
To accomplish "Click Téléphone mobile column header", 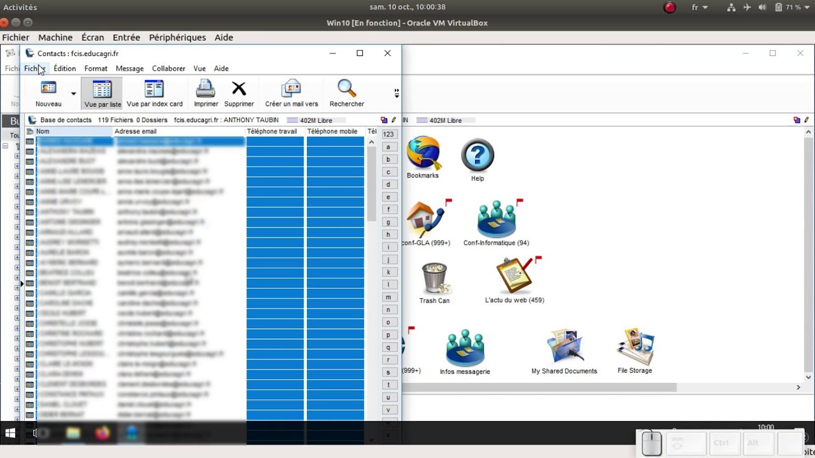I will (336, 131).
